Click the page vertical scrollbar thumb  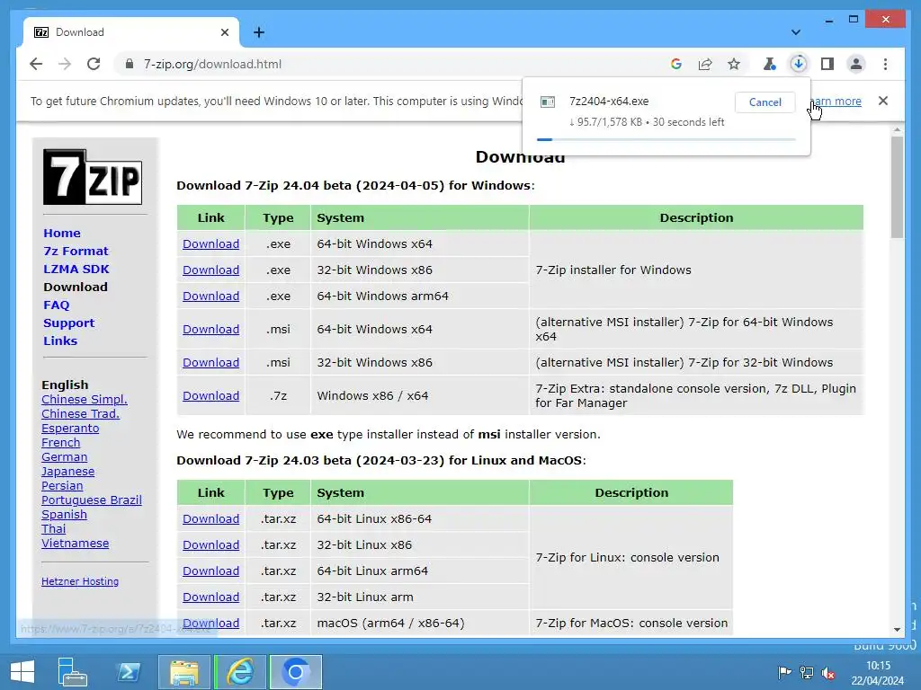coord(897,187)
